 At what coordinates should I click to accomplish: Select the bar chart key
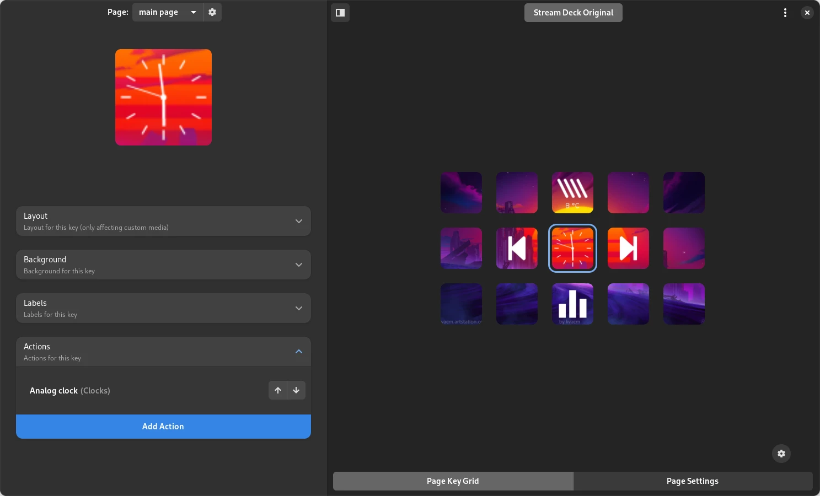572,304
